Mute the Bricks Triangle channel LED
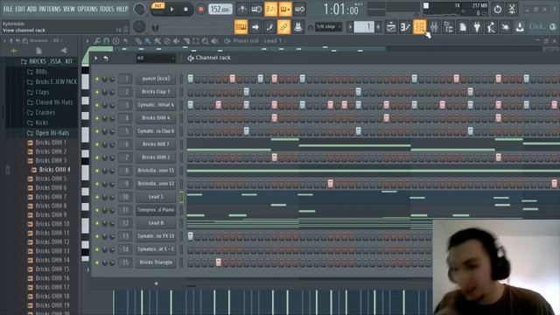Screen dimensions: 560x315 [97, 262]
